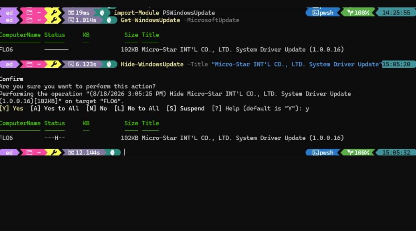The image size is (416, 231).
Task: Click the first 'Size' column header
Action: [x=131, y=35]
